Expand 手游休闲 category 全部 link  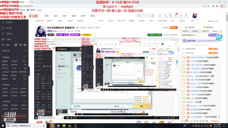pos(25,102)
